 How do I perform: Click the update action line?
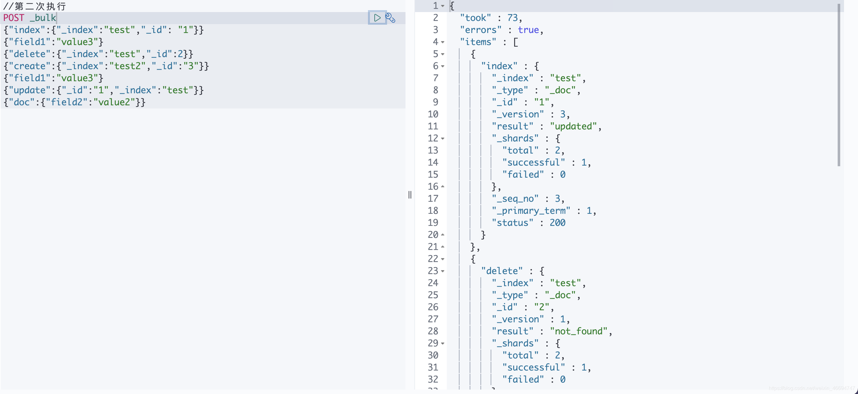103,90
